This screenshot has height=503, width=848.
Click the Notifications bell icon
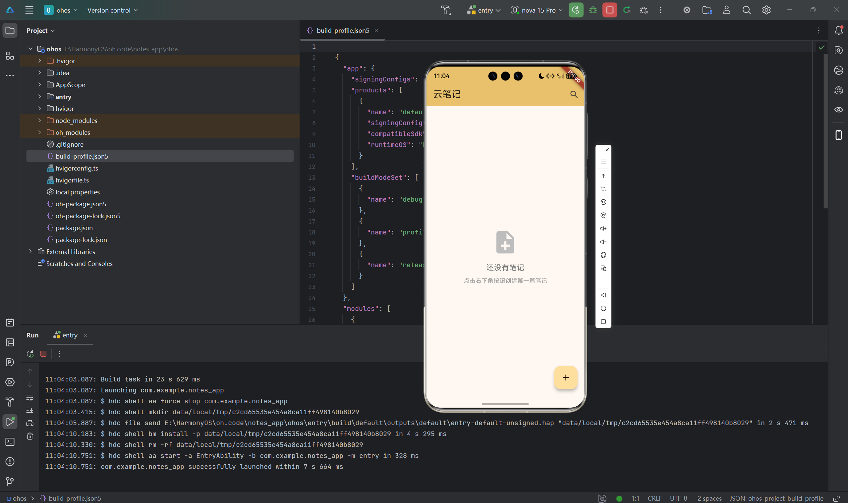[x=838, y=30]
